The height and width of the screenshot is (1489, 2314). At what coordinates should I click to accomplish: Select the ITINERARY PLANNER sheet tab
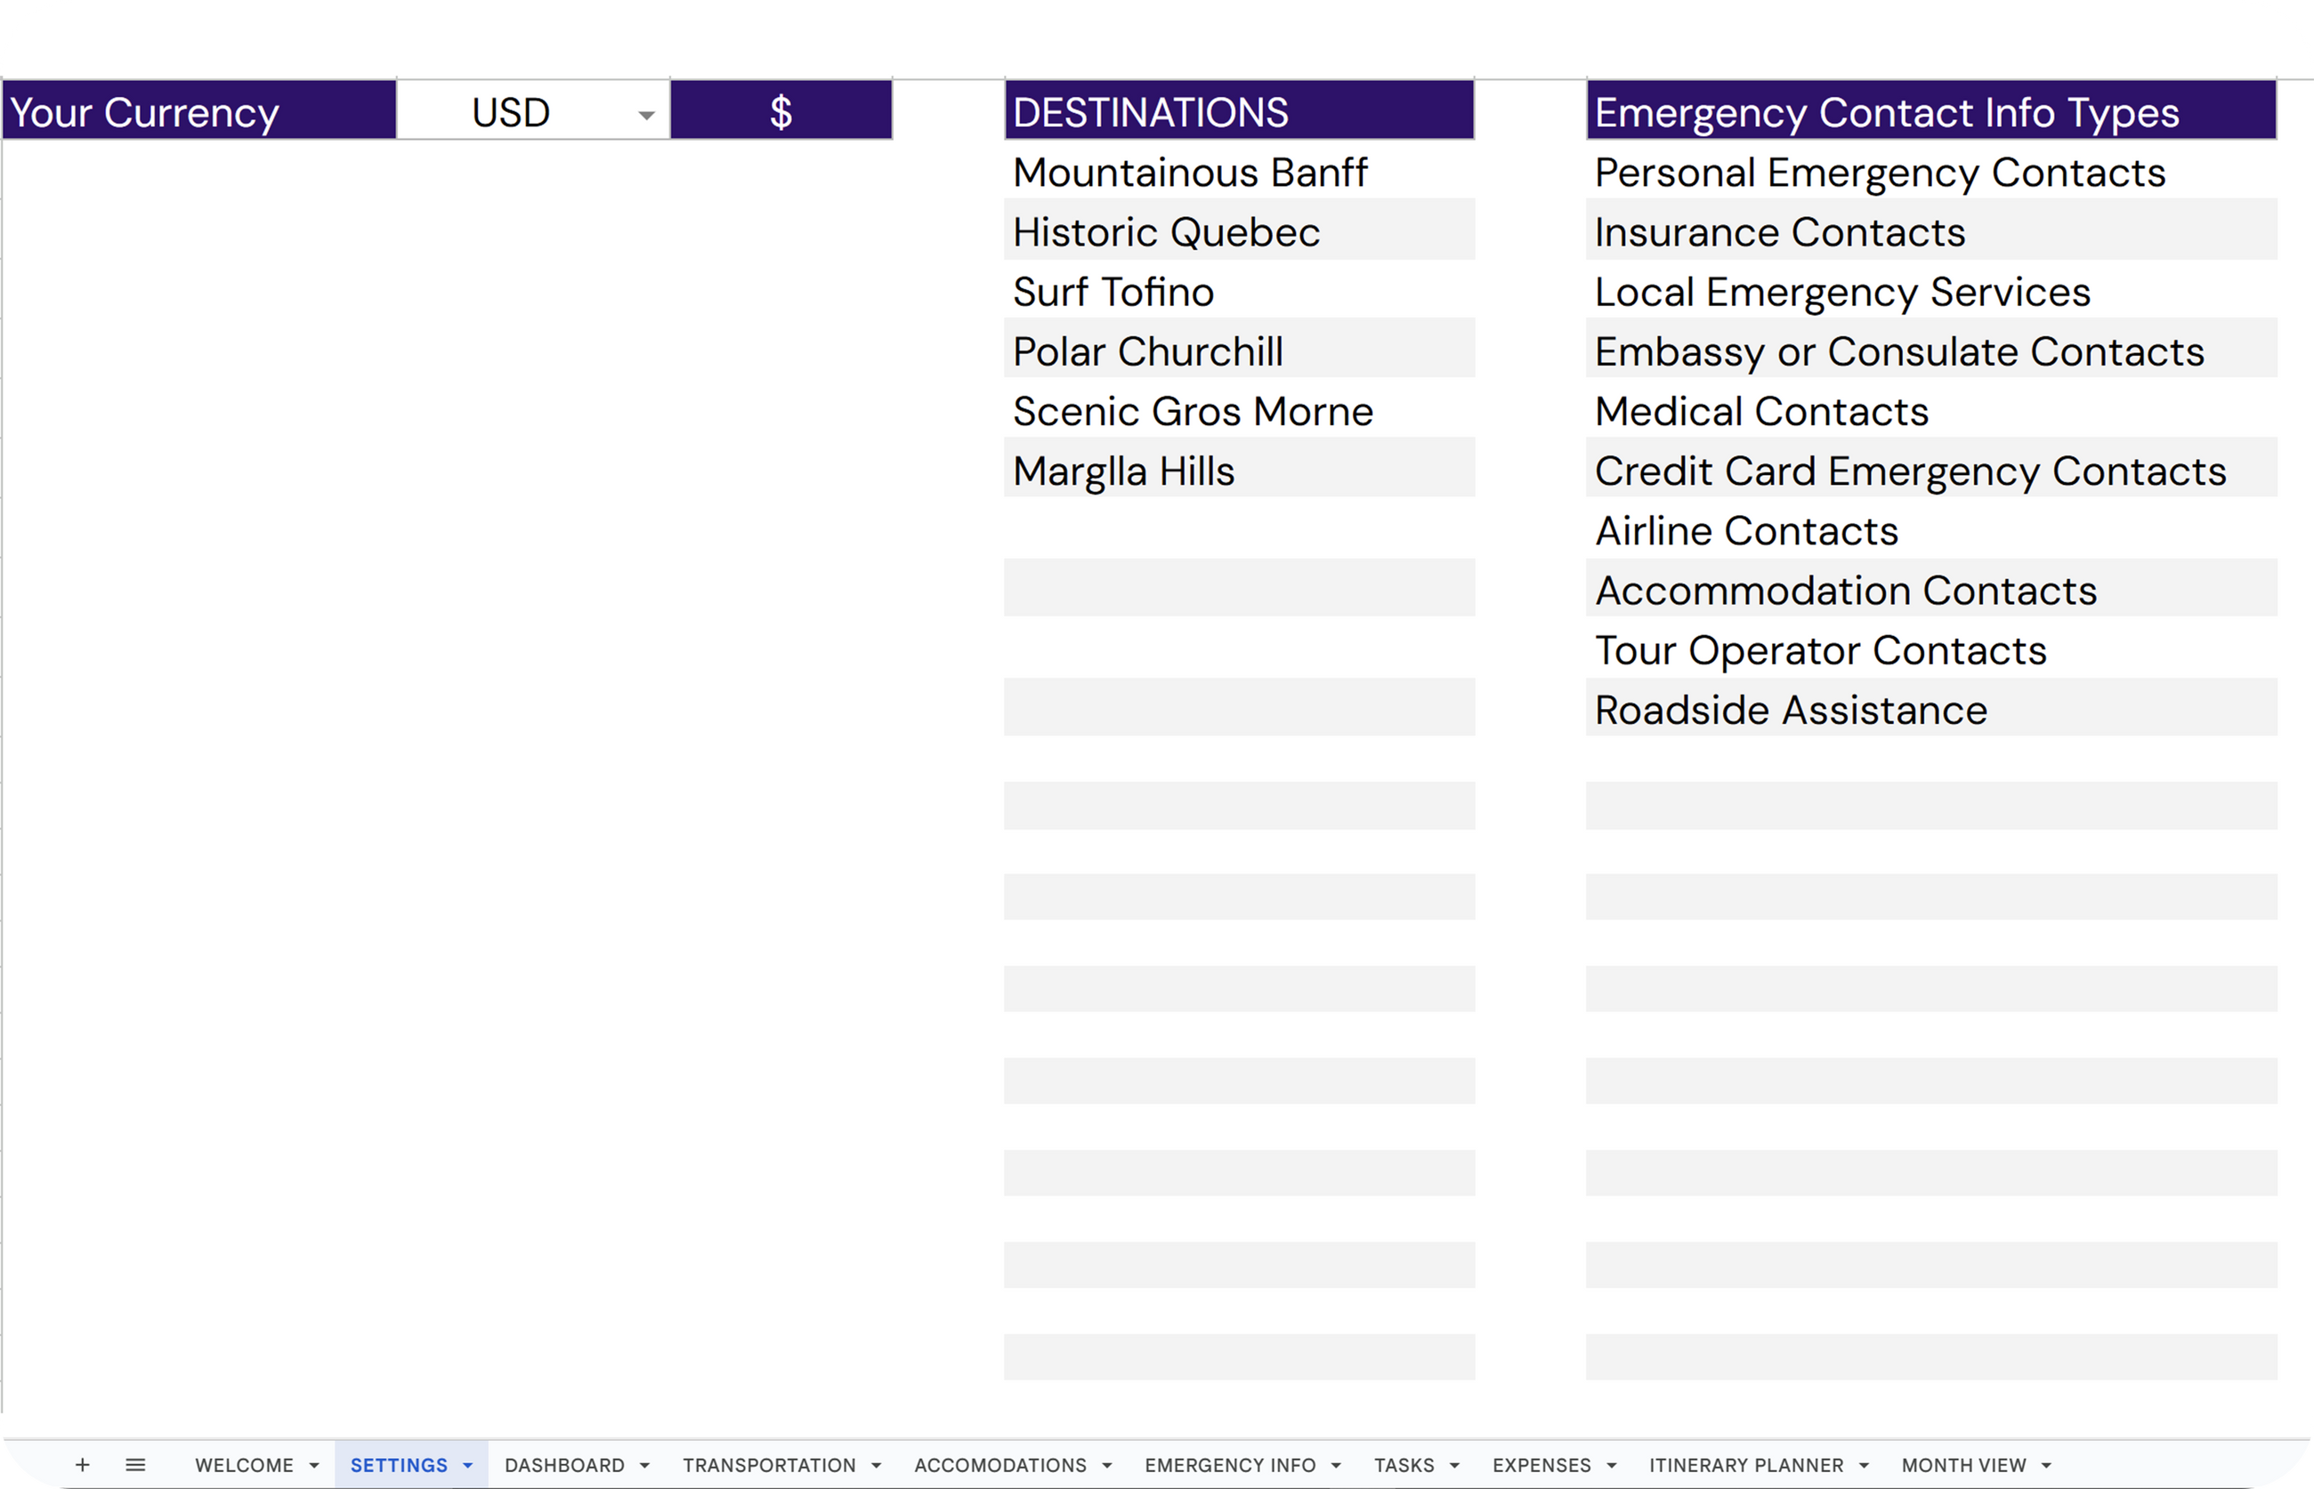pos(1746,1465)
